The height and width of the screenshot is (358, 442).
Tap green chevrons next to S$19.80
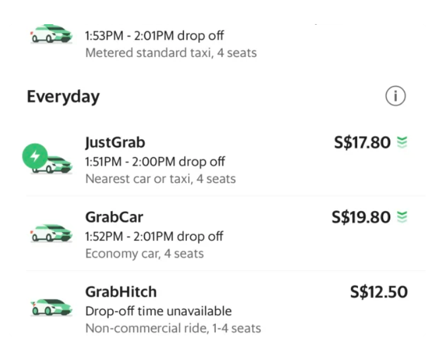[402, 217]
